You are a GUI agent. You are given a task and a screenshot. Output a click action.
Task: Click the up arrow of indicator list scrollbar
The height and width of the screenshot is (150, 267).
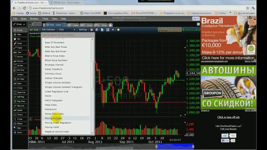[x=92, y=40]
